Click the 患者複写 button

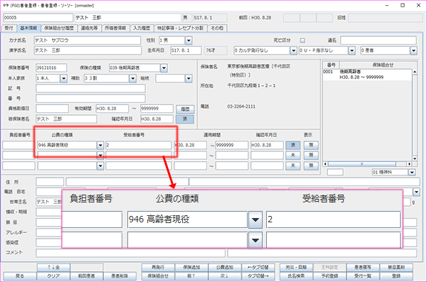[363, 267]
